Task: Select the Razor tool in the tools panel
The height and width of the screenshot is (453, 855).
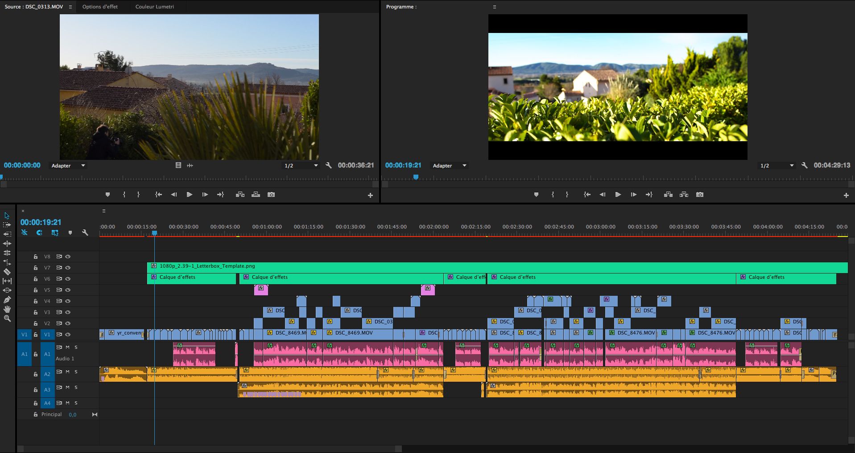Action: tap(7, 272)
